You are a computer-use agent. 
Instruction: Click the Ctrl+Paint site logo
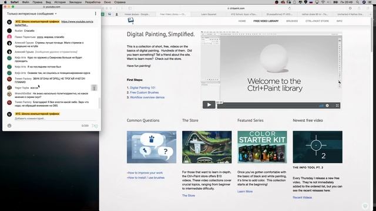(130, 21)
